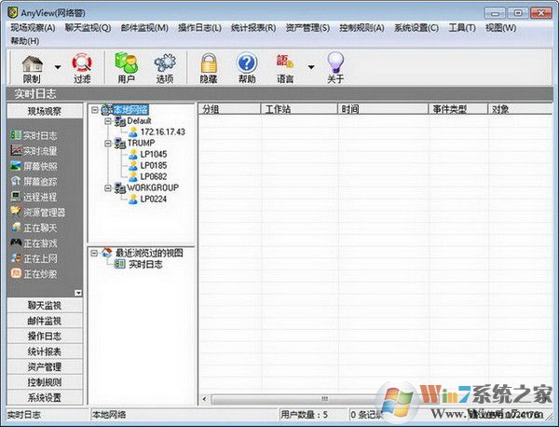Viewport: 559px width, 427px height.
Task: Open the 操作日志 sidebar section
Action: click(45, 336)
